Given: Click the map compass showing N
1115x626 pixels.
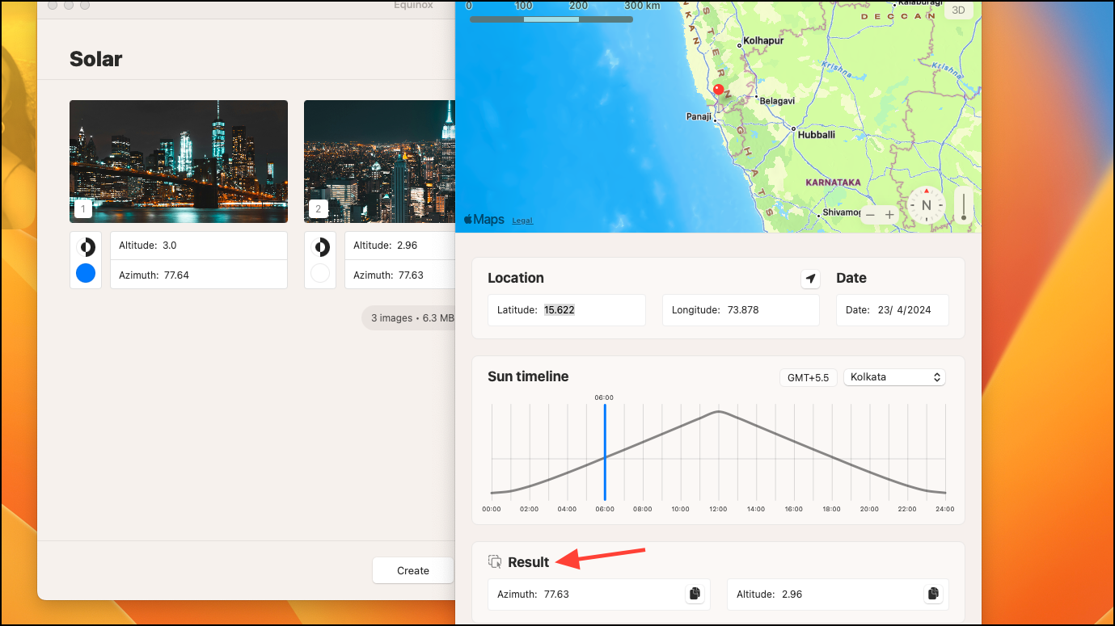Looking at the screenshot, I should pyautogui.click(x=927, y=205).
